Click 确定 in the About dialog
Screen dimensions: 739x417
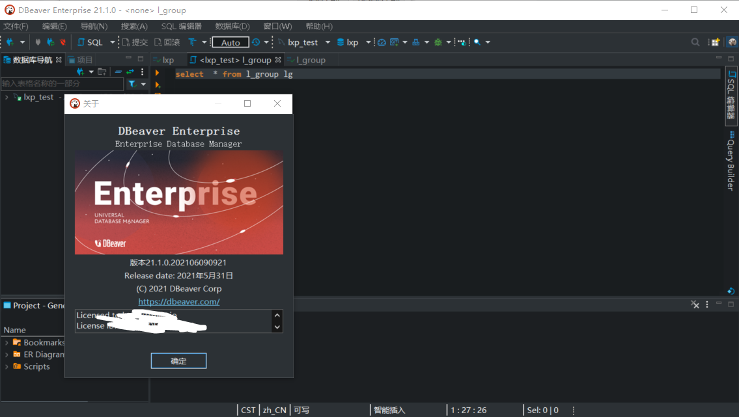[x=178, y=361]
